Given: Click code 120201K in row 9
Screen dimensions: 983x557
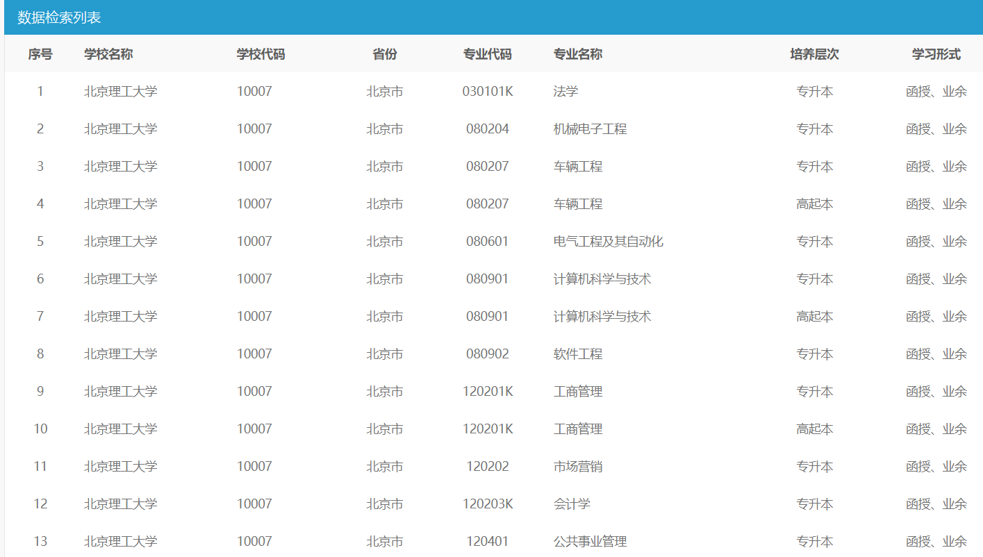Looking at the screenshot, I should (488, 391).
